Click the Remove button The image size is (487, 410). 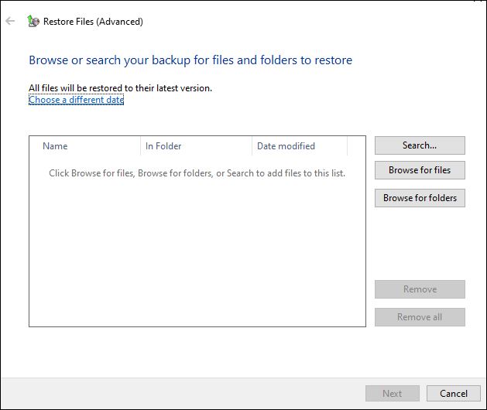pyautogui.click(x=420, y=289)
